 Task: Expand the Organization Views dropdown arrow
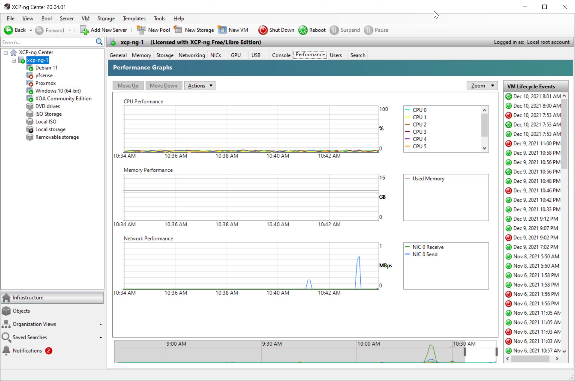pos(101,324)
